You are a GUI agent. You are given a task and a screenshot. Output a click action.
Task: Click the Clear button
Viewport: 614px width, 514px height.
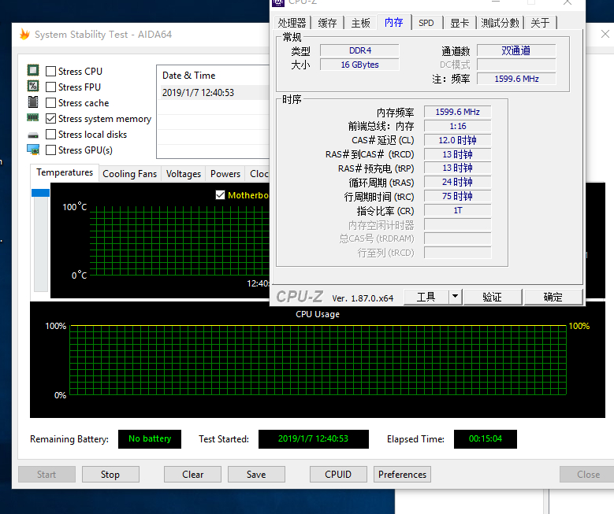[192, 474]
